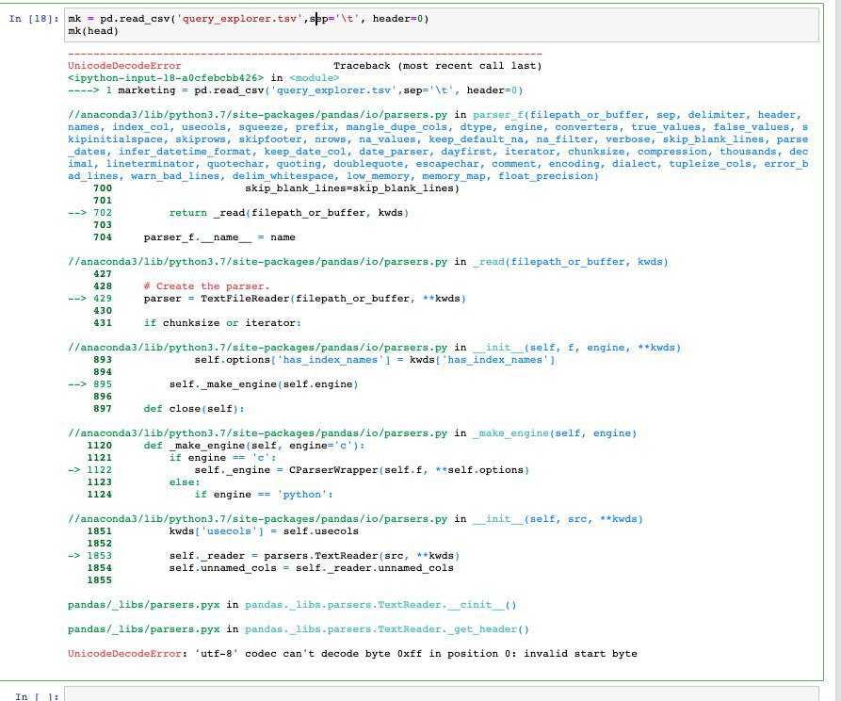This screenshot has height=701, width=841.
Task: Click line 895 'self._make_engine(self.engine)'
Action: click(x=264, y=384)
